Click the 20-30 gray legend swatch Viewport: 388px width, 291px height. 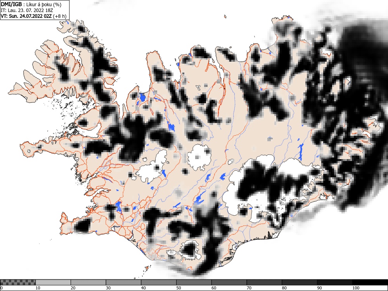click(88, 282)
